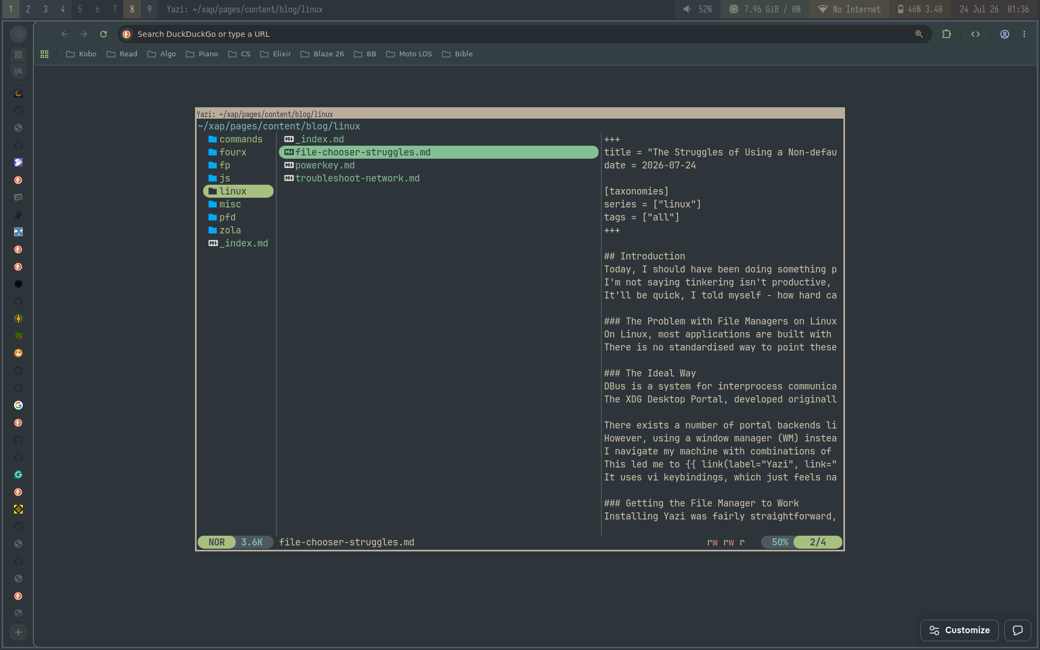This screenshot has height=650, width=1040.
Task: Select powerkey.md file
Action: pyautogui.click(x=439, y=165)
